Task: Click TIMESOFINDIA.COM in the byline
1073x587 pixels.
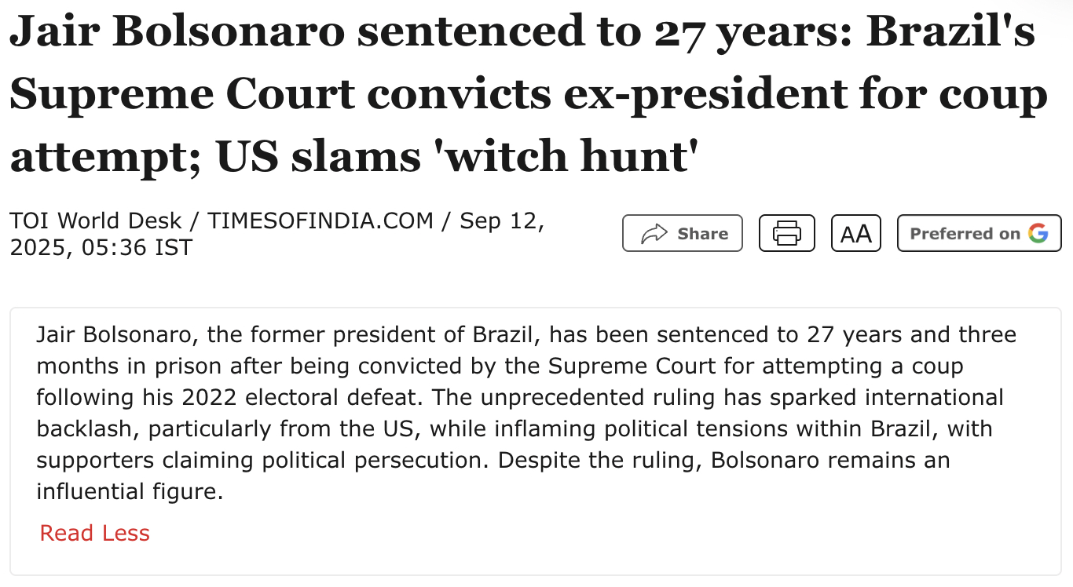Action: click(x=320, y=221)
